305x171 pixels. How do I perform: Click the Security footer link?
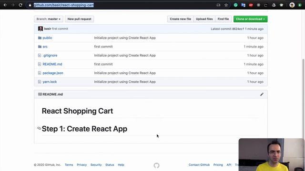click(x=96, y=165)
